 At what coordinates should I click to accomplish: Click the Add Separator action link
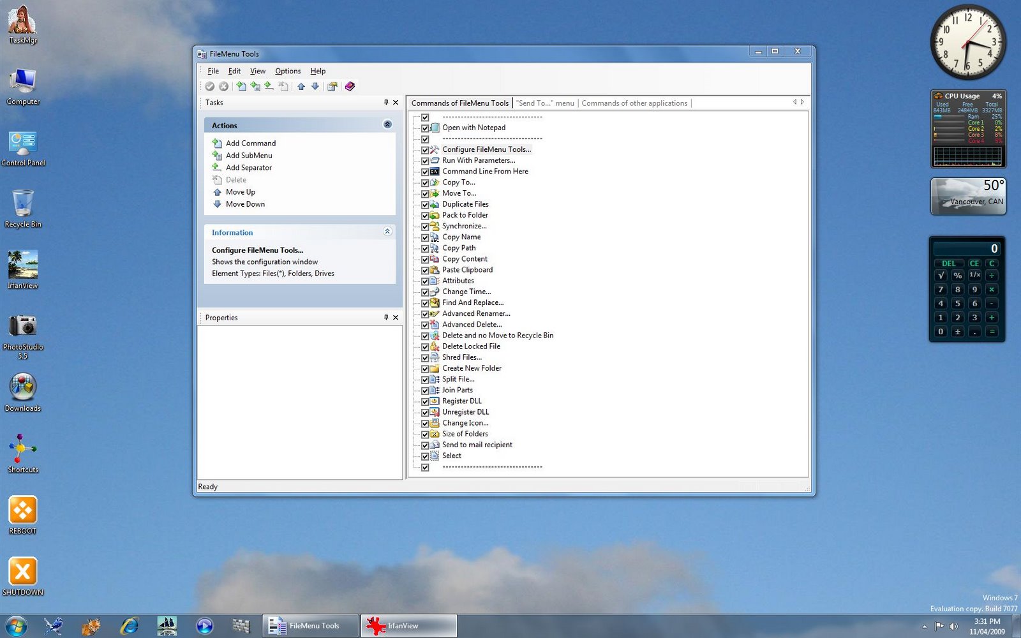click(x=249, y=167)
